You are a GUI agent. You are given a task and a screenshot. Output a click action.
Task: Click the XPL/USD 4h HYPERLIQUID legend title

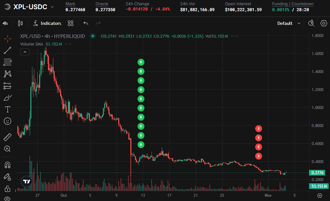tap(52, 36)
